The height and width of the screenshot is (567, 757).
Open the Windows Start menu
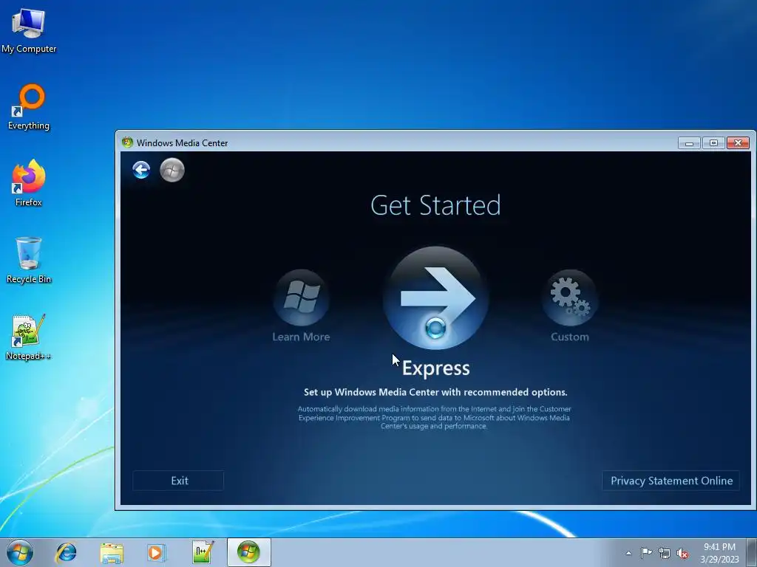[20, 552]
